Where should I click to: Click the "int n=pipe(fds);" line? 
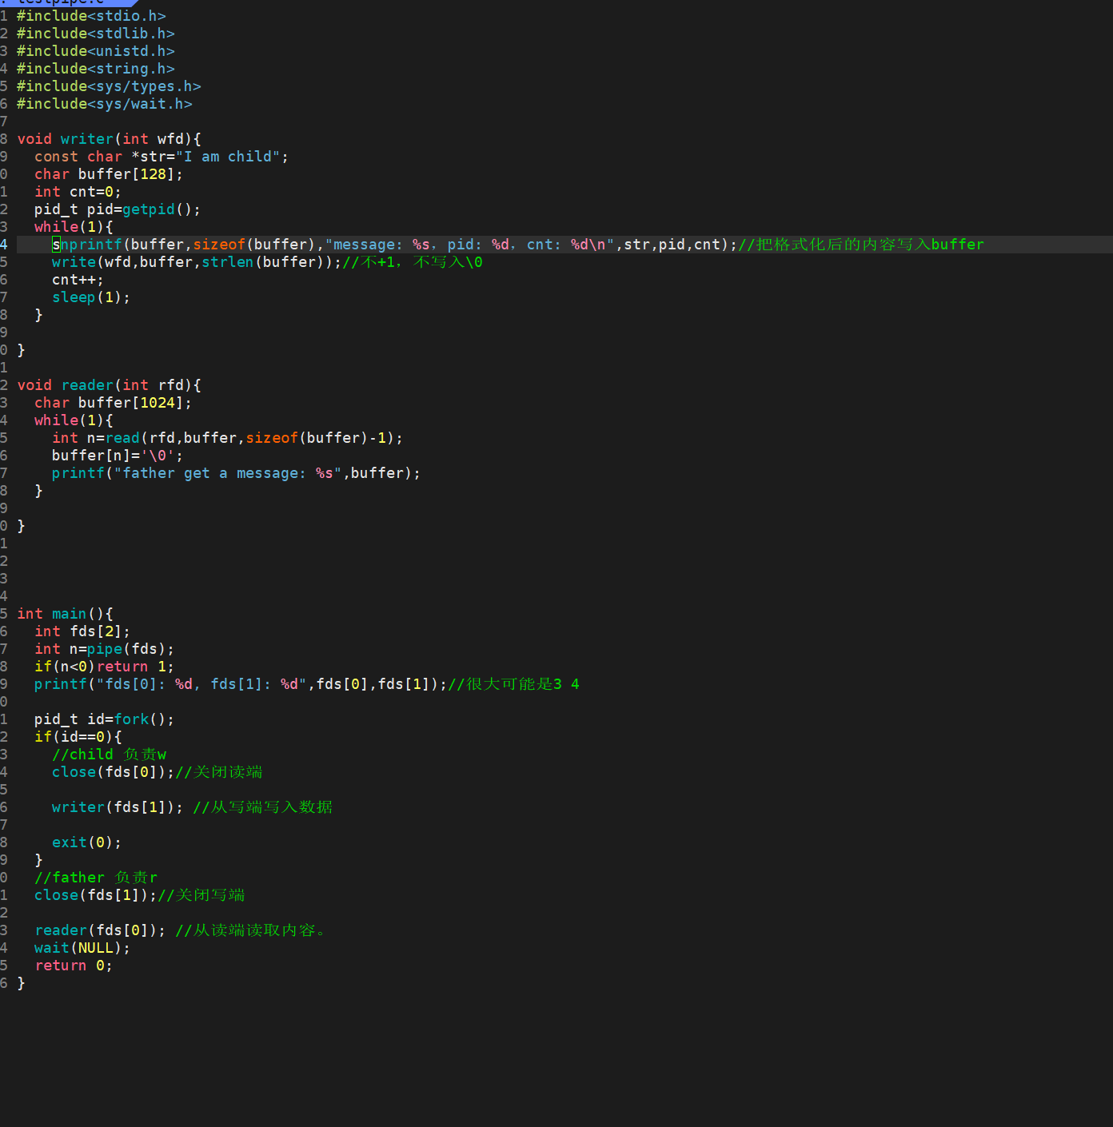(x=104, y=649)
